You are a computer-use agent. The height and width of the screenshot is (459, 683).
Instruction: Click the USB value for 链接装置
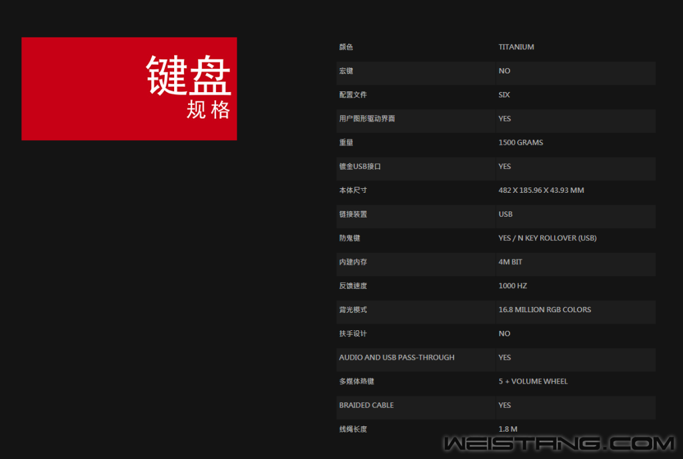click(x=506, y=214)
